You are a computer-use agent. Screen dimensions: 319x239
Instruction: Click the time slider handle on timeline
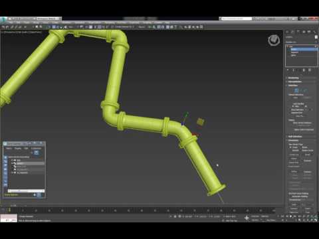[x=9, y=210]
